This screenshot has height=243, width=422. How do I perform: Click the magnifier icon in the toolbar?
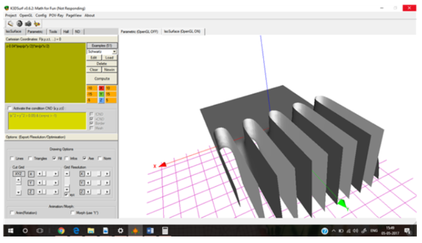(x=11, y=23)
